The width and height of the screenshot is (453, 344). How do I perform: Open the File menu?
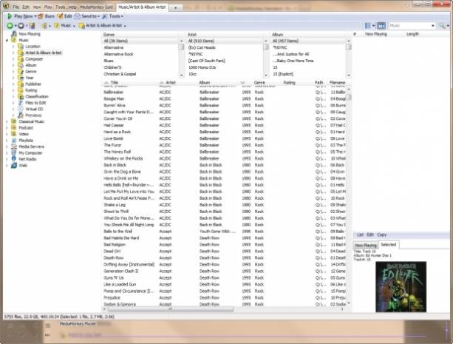[16, 7]
